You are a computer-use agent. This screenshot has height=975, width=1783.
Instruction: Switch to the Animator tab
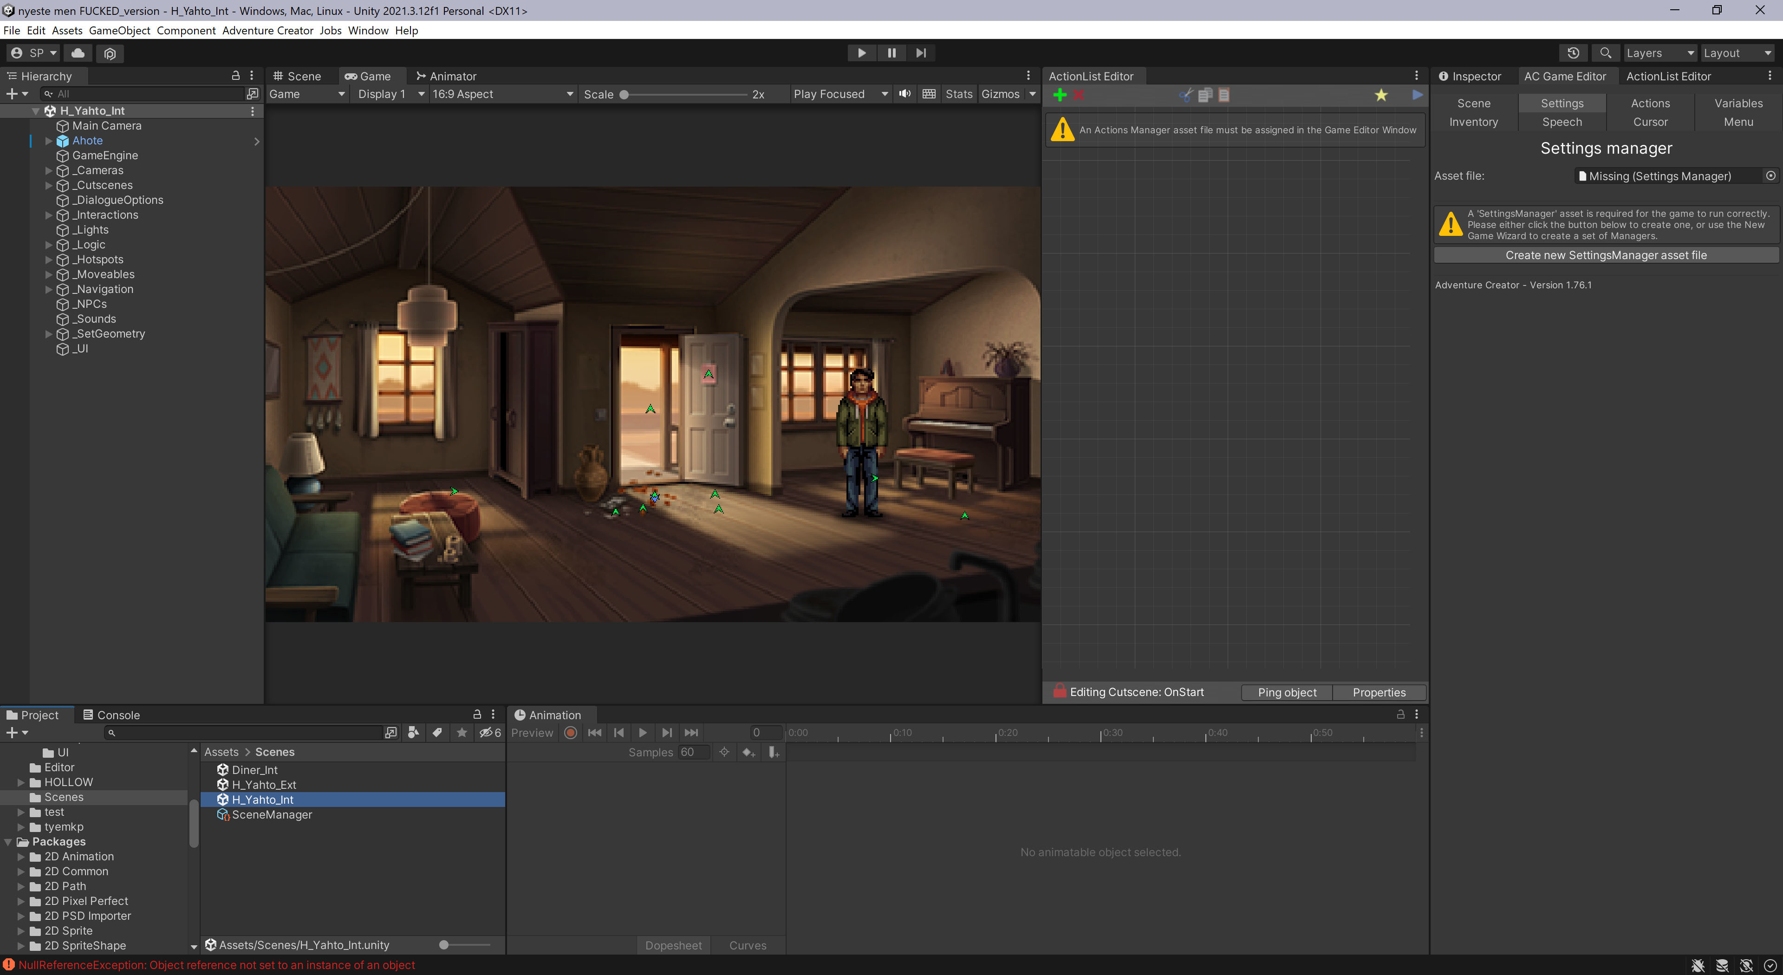pos(446,76)
